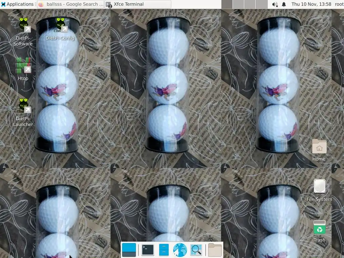Open the Applications menu

tap(17, 4)
